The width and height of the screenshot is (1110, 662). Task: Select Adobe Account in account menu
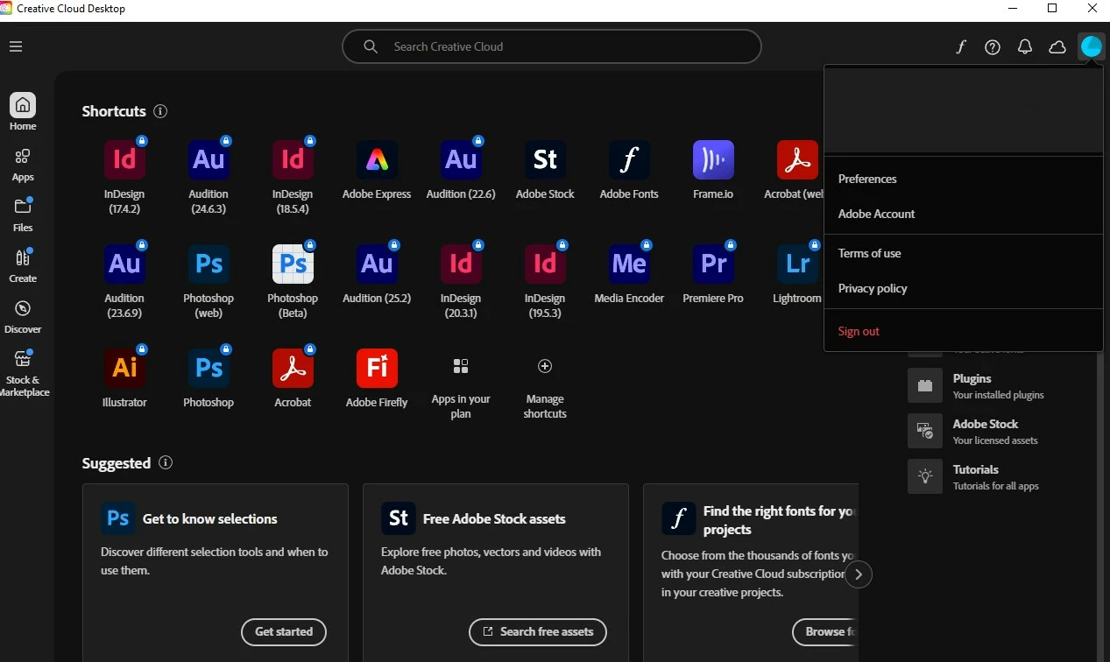point(963,214)
